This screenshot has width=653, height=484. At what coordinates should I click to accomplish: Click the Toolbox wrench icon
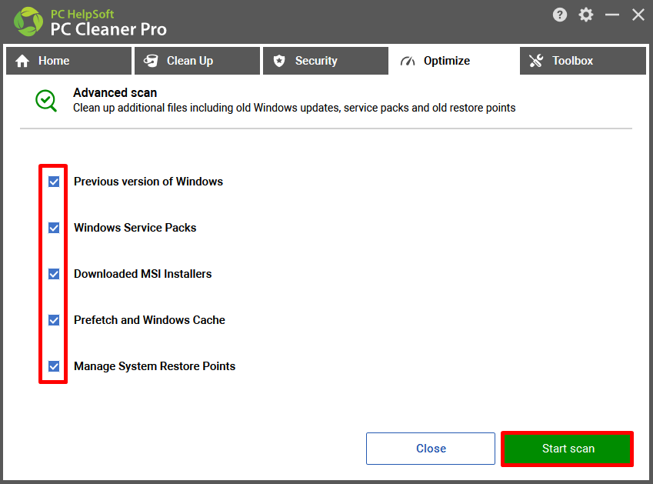tap(536, 61)
